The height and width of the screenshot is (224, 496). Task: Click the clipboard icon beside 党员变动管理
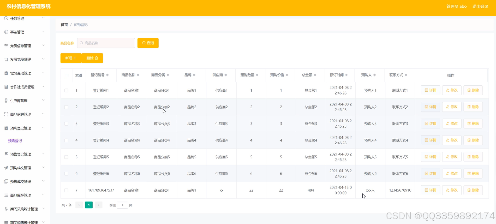[x=6, y=73]
